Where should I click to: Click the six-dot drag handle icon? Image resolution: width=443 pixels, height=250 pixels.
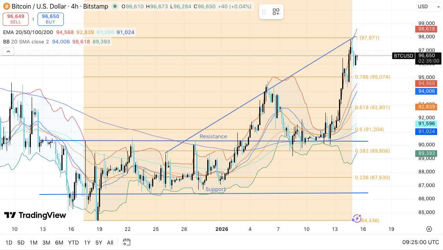coord(264,12)
